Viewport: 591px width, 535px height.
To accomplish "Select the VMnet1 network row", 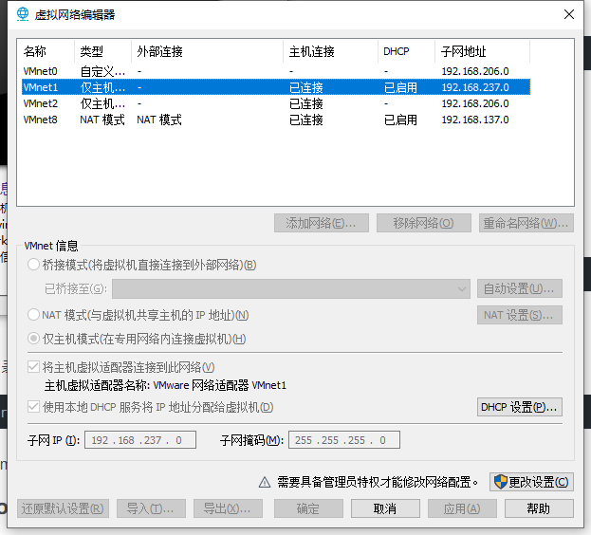I will point(276,87).
